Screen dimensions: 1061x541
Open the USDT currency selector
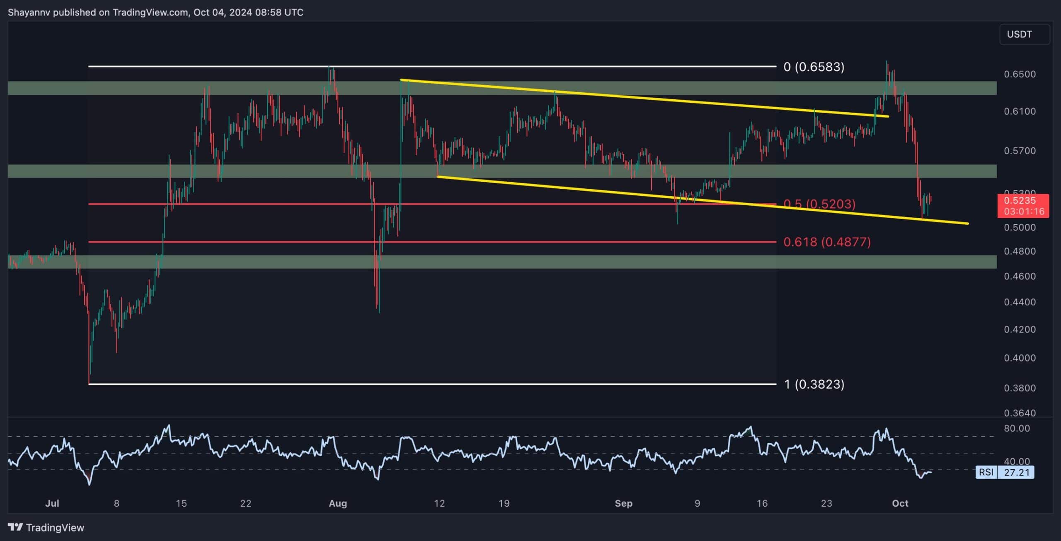1024,34
